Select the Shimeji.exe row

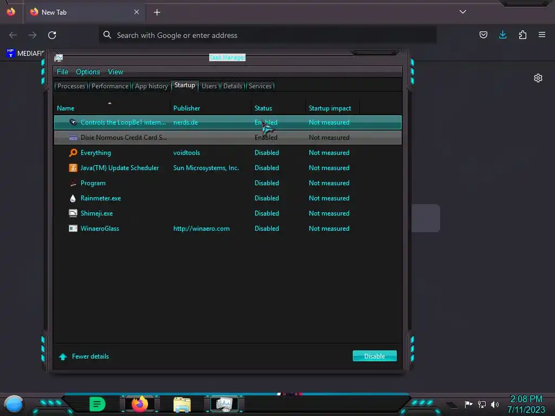[228, 213]
